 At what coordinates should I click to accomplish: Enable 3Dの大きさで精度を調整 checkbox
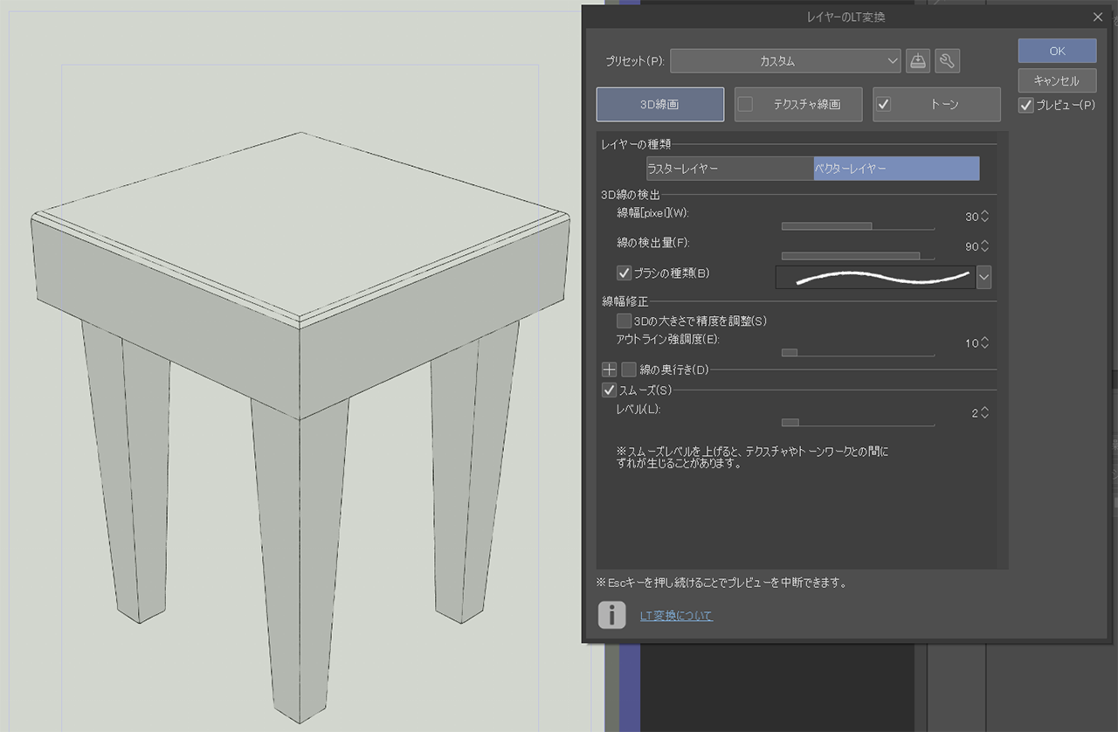tap(624, 321)
